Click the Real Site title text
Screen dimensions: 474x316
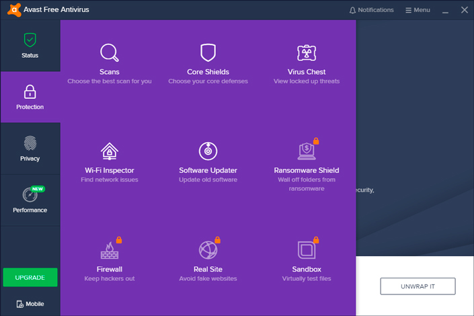coord(208,269)
